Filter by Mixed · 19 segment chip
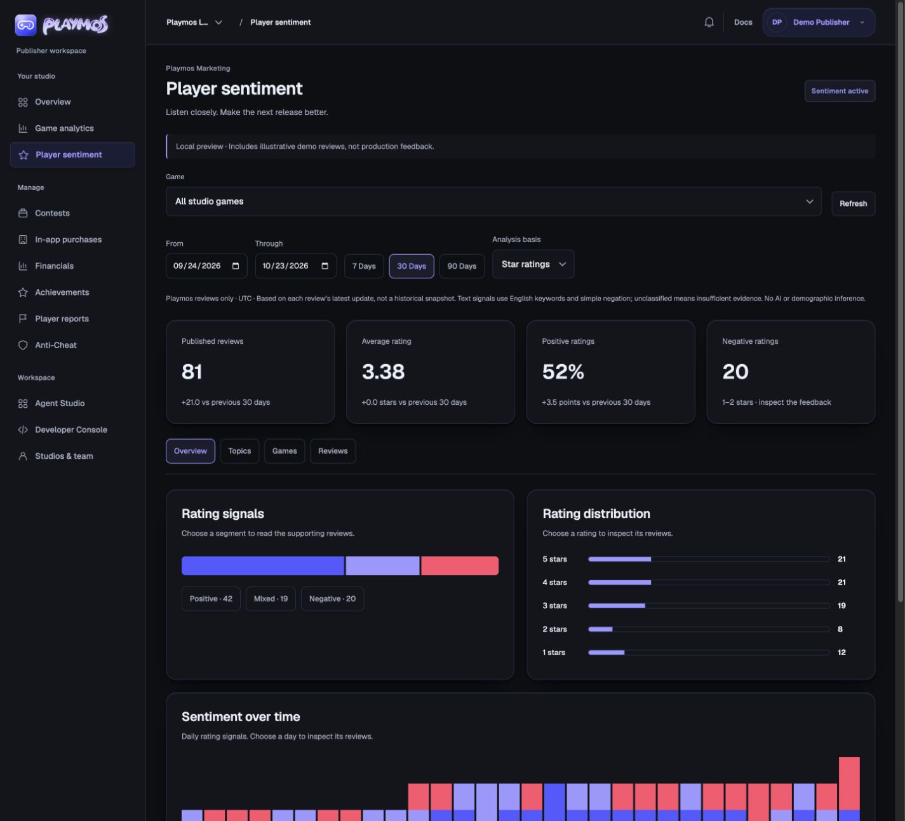Image resolution: width=905 pixels, height=821 pixels. click(271, 599)
